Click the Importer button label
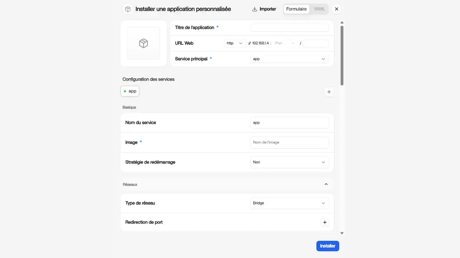 [268, 9]
